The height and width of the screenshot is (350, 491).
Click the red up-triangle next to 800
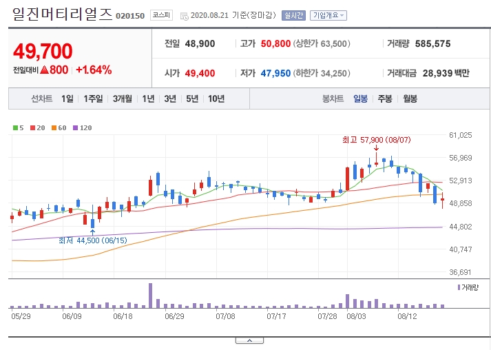click(45, 70)
